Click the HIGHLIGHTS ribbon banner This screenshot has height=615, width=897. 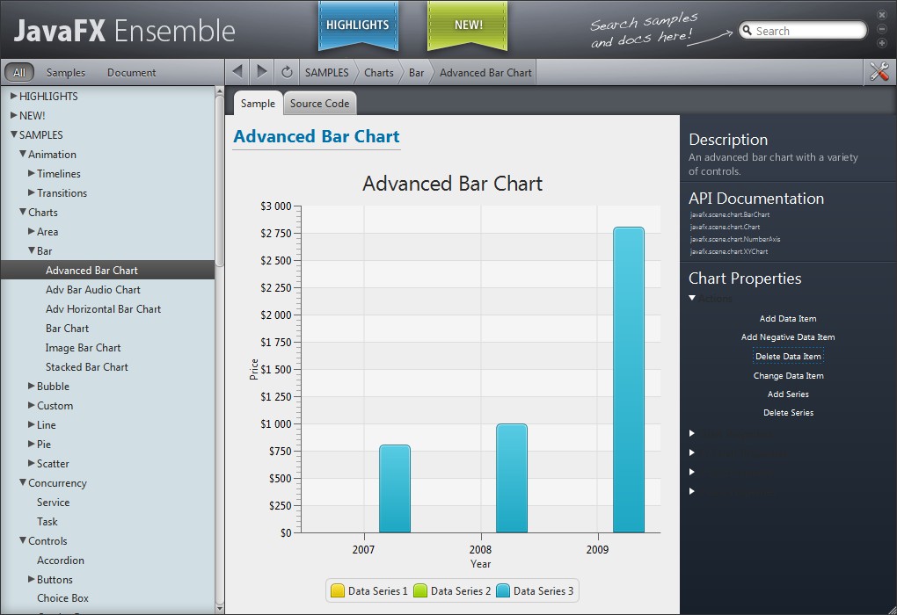click(x=358, y=25)
